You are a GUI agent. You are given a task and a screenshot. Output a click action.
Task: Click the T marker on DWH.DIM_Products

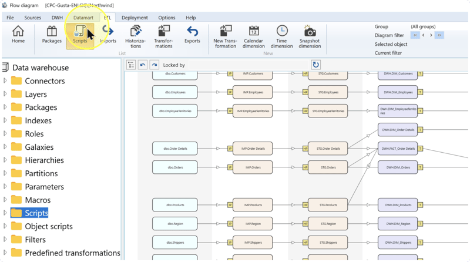420,205
